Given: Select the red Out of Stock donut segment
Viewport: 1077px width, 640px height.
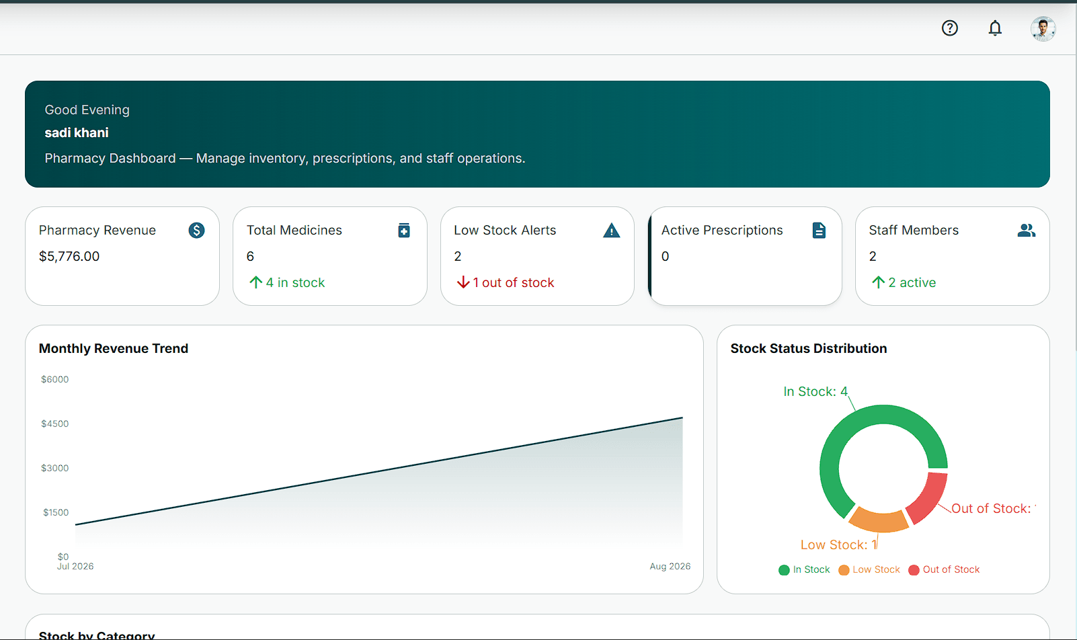Looking at the screenshot, I should click(x=929, y=498).
